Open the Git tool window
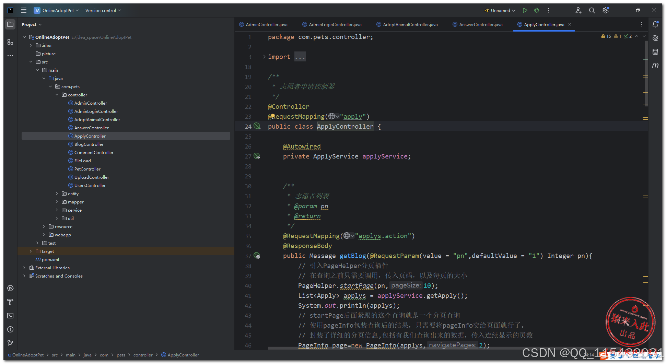666x364 pixels. click(10, 343)
